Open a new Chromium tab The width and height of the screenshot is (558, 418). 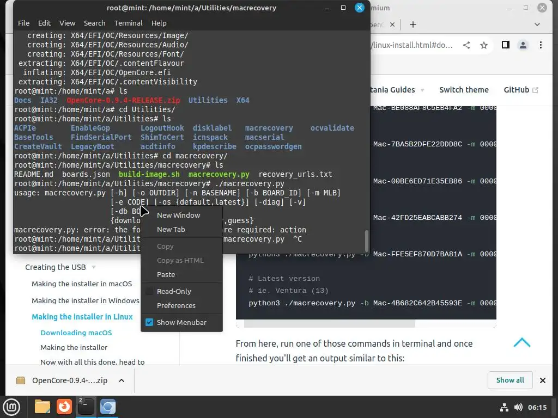(x=413, y=24)
